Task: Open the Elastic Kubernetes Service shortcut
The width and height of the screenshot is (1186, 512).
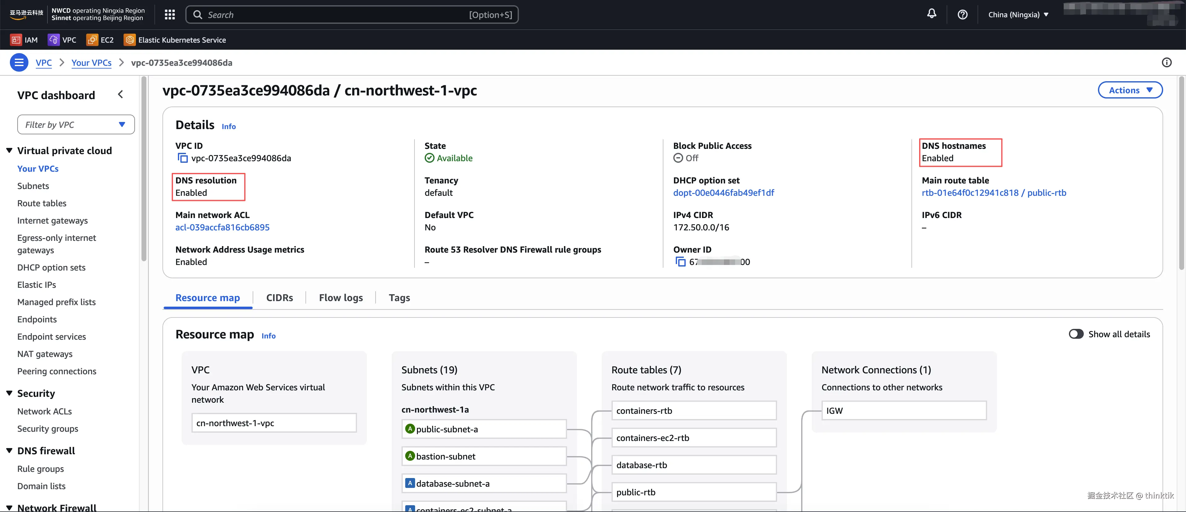Action: [175, 40]
